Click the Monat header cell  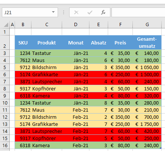pyautogui.click(x=76, y=43)
